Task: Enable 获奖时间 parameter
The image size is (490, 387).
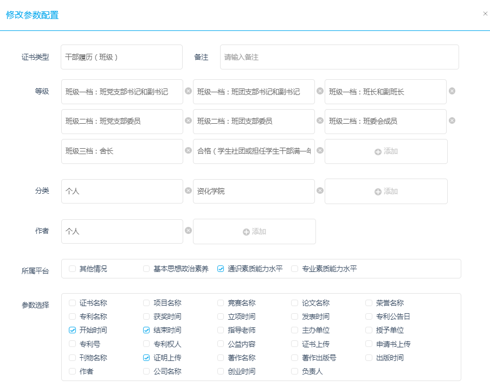Action: tap(146, 316)
